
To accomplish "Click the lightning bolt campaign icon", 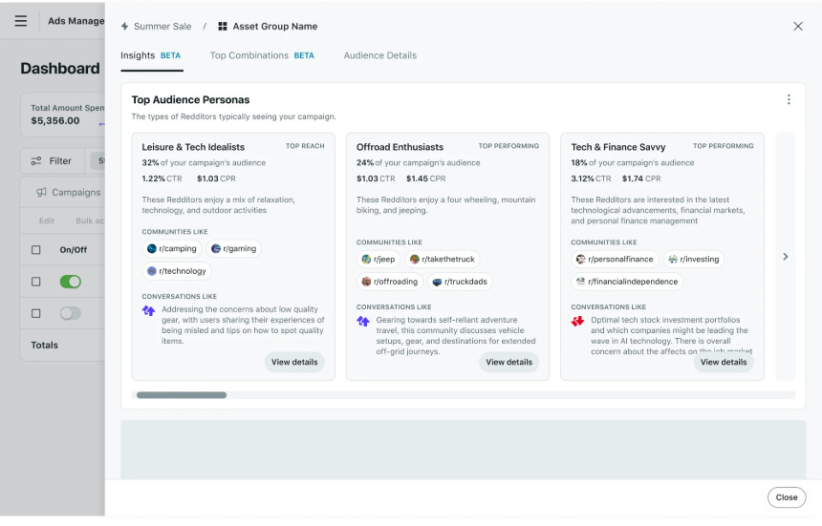I will (x=125, y=26).
